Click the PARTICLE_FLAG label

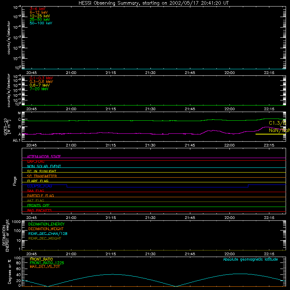click(x=41, y=195)
